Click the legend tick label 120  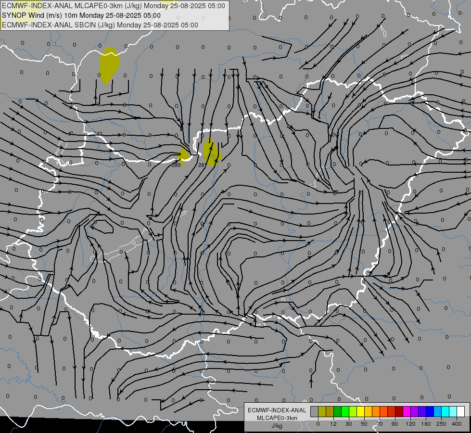pyautogui.click(x=411, y=424)
